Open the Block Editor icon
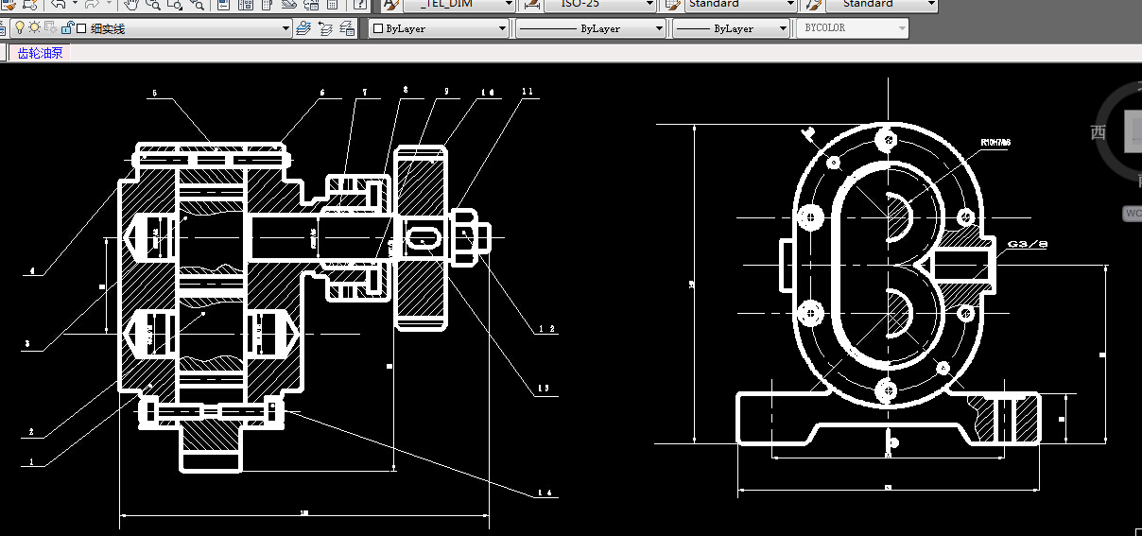Viewport: 1142px width, 536px height. [x=30, y=5]
